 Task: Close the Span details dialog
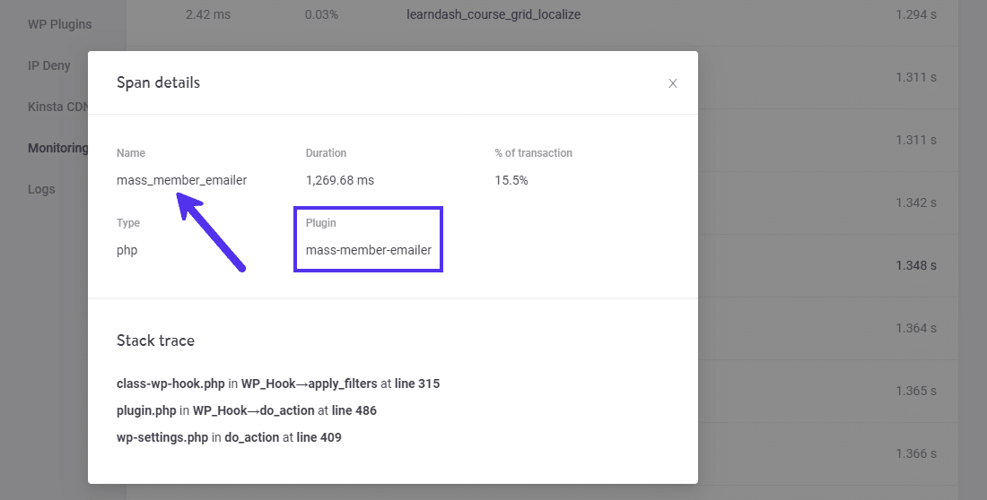point(673,83)
